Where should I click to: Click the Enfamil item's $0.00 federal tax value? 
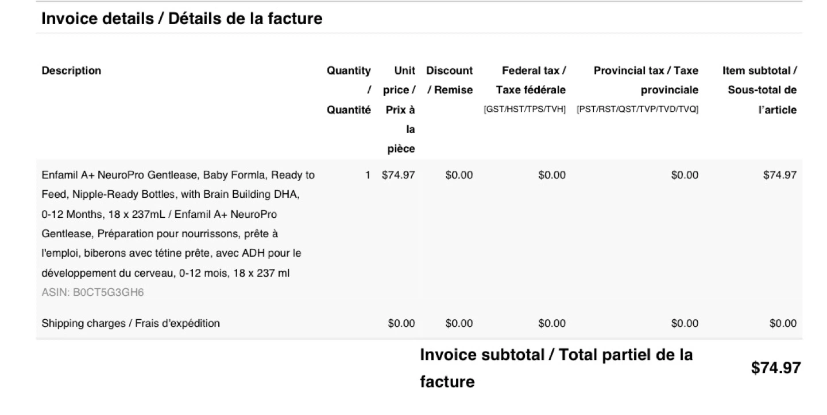pos(551,175)
